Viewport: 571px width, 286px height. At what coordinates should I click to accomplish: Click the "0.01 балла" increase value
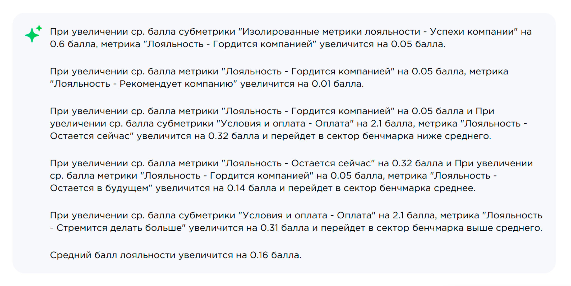(338, 84)
